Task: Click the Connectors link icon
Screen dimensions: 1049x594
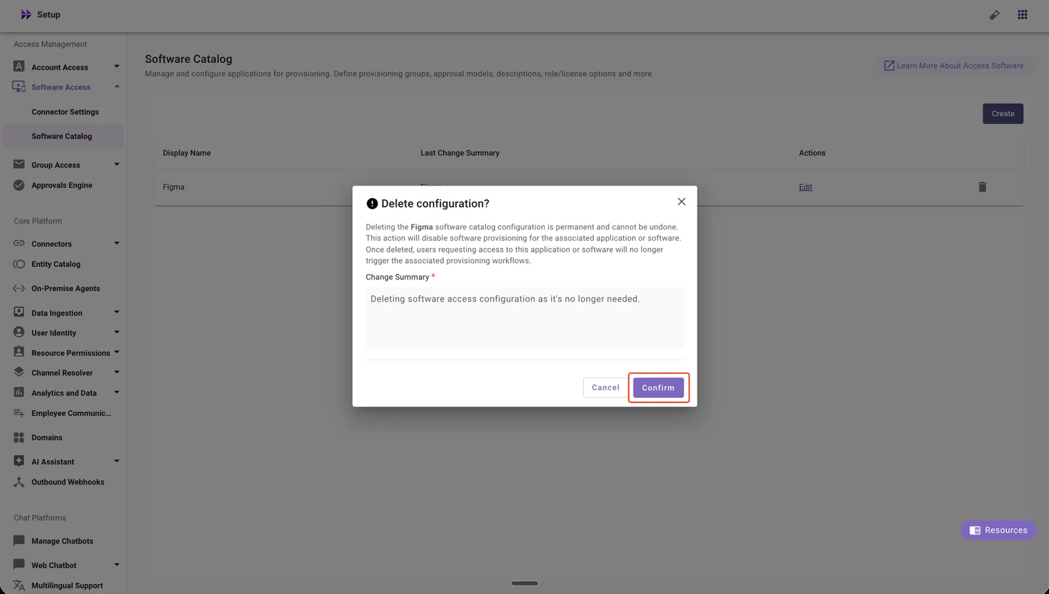Action: 19,243
